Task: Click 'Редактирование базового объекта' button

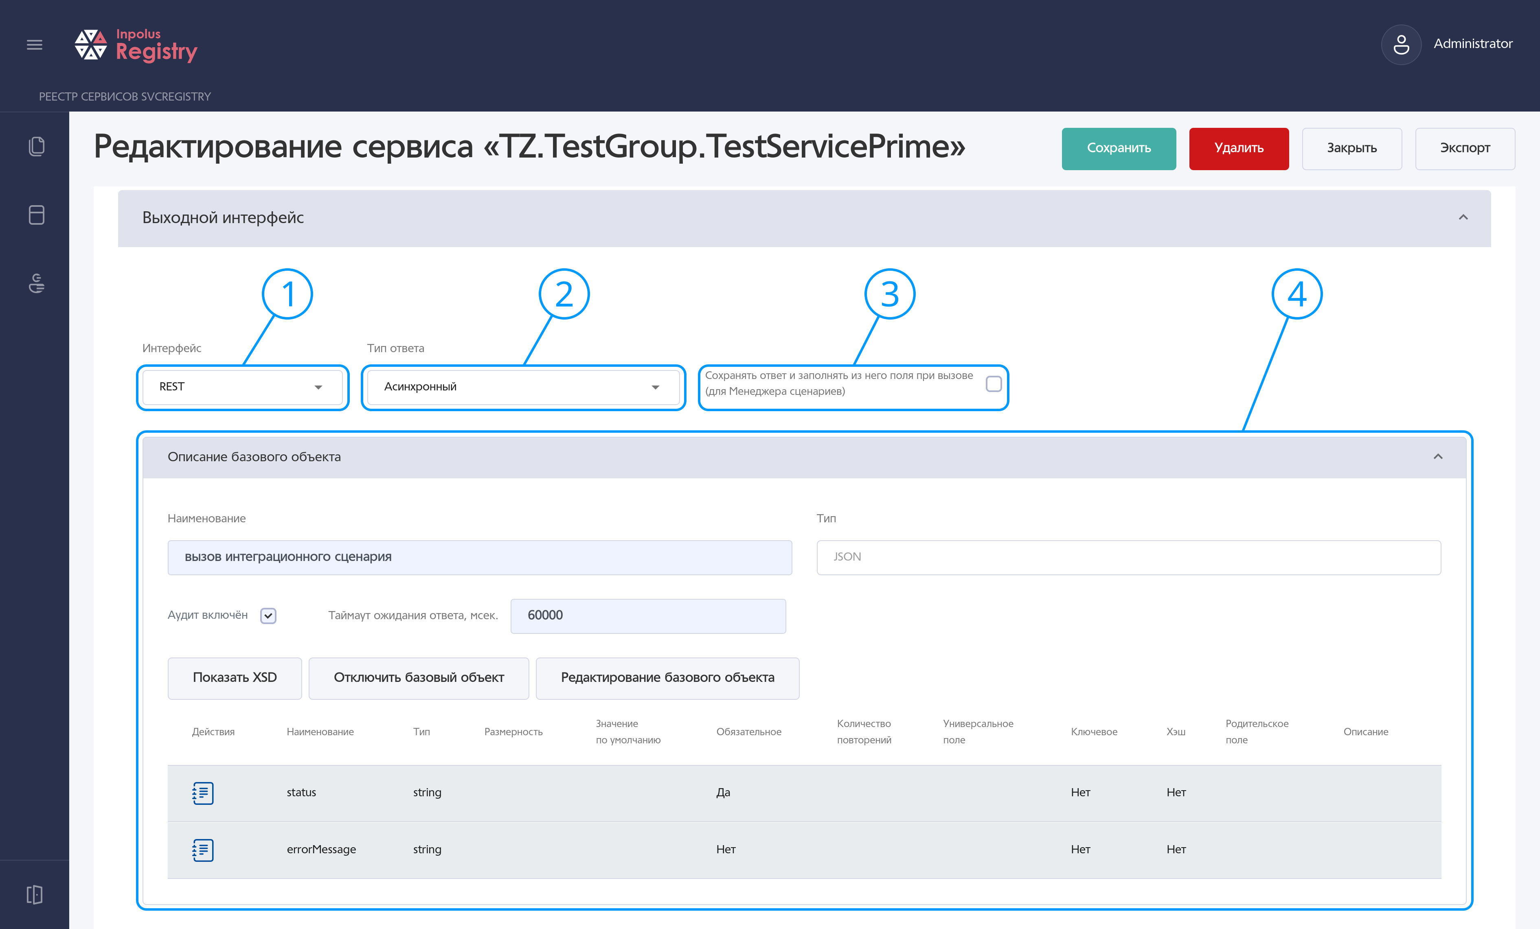Action: click(x=667, y=678)
